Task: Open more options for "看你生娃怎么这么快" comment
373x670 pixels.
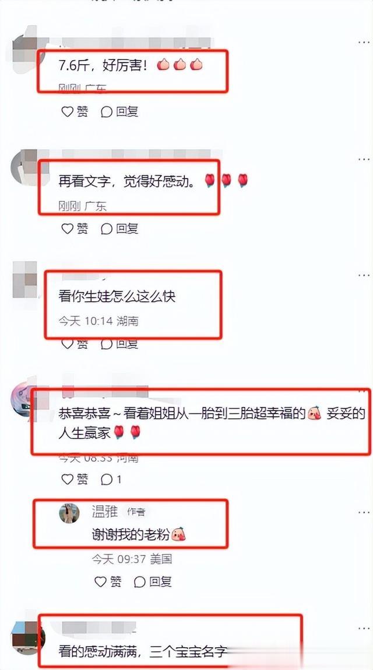Action: pos(364,275)
